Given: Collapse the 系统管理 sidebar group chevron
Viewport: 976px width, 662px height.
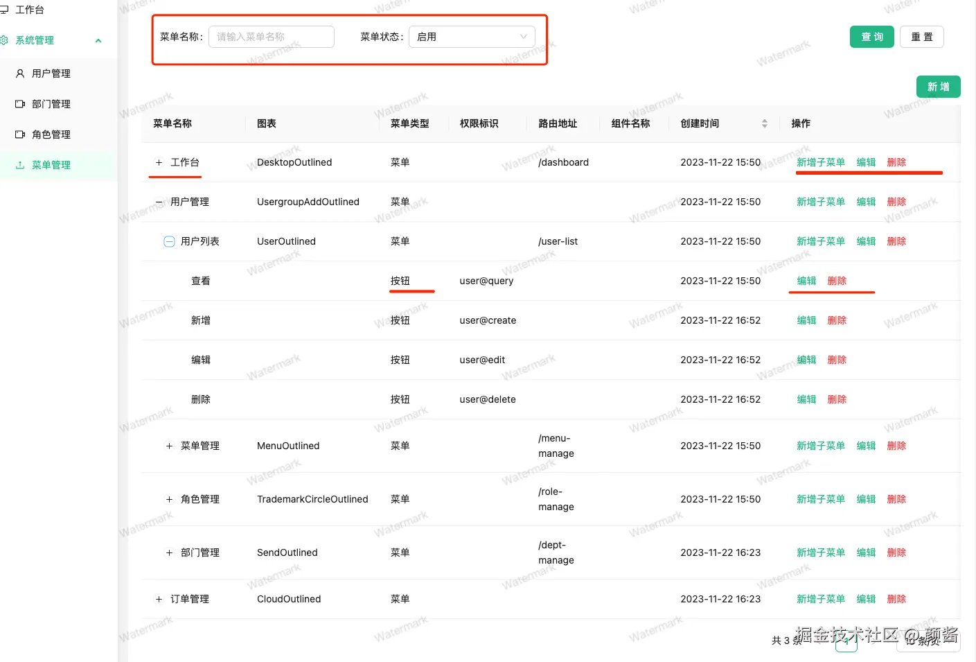Looking at the screenshot, I should click(98, 40).
